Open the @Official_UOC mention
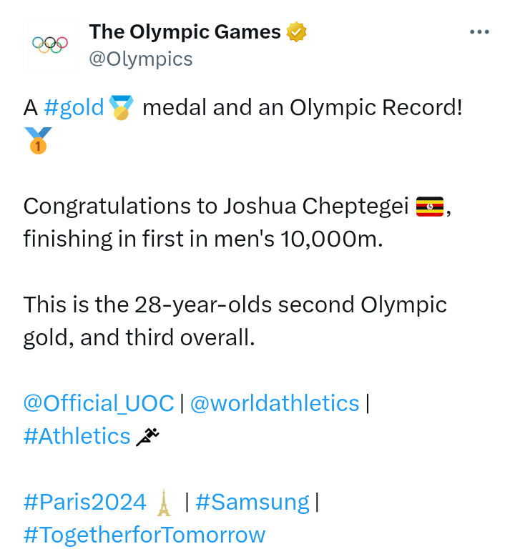515x554 pixels. [x=99, y=403]
